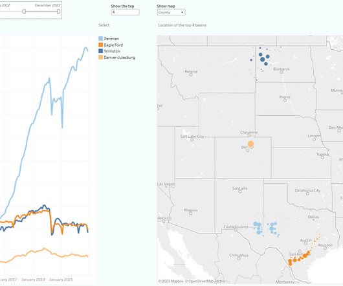Click the 'Show the top' number field
The image size is (343, 286).
click(125, 12)
